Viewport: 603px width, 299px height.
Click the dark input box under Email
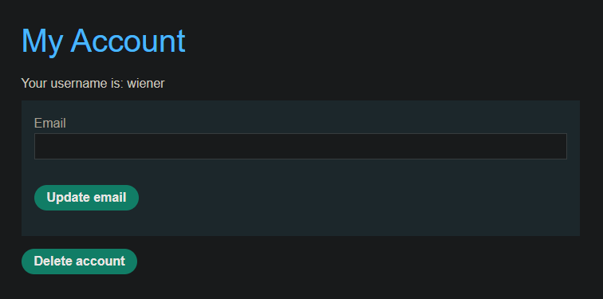pyautogui.click(x=301, y=146)
